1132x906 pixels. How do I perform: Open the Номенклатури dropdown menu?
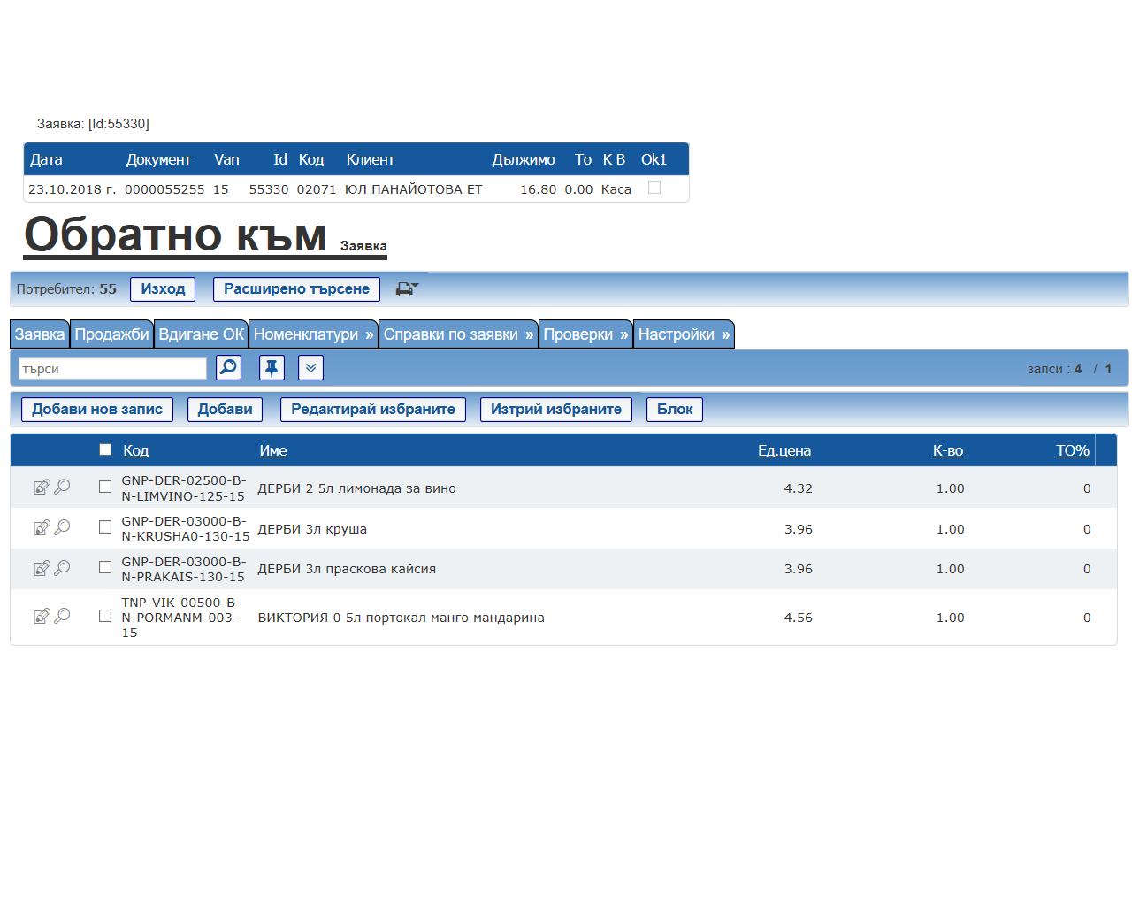pos(313,334)
